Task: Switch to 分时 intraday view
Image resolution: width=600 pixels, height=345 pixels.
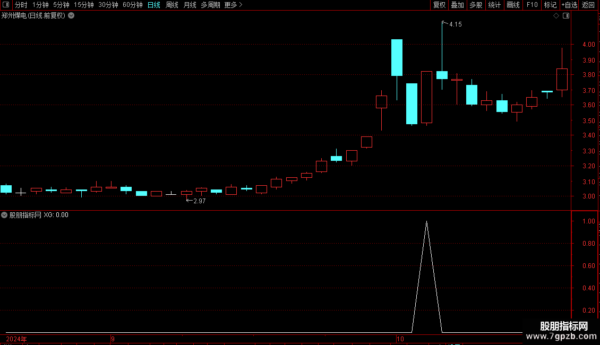Action: [x=21, y=5]
